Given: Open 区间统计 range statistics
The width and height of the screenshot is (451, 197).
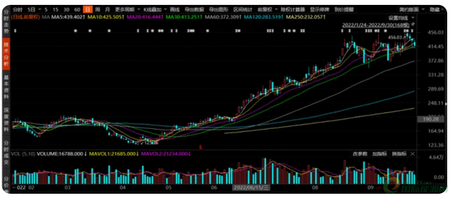Looking at the screenshot, I should [x=243, y=9].
